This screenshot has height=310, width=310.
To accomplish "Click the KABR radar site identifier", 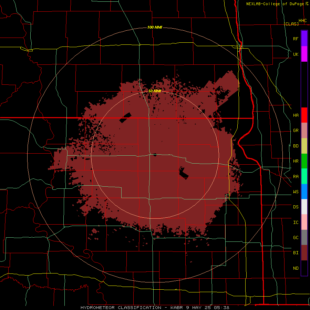I will point(177,308).
